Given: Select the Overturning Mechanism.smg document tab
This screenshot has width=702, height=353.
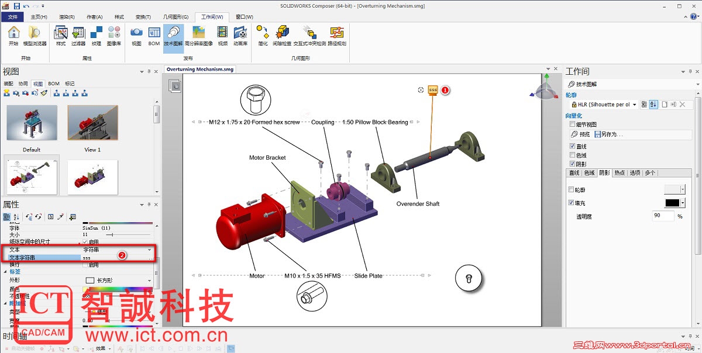Looking at the screenshot, I should click(x=200, y=69).
